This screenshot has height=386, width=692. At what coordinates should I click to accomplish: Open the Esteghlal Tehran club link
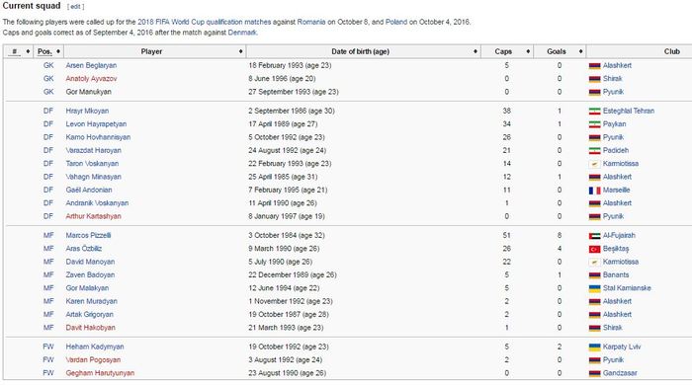[x=629, y=111]
